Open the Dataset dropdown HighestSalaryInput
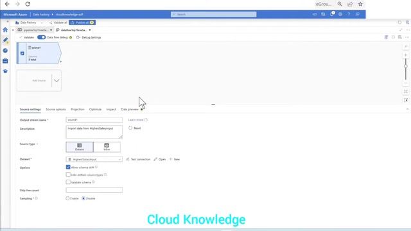 point(94,159)
